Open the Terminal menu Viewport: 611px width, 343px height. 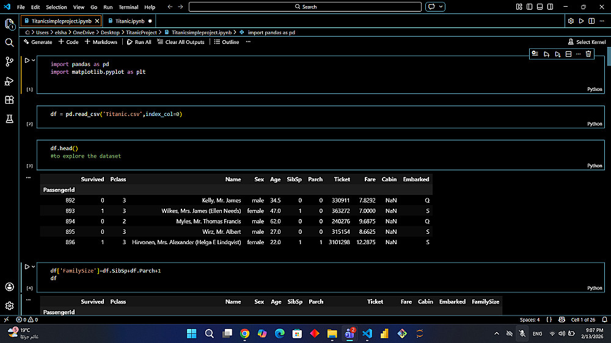point(128,7)
